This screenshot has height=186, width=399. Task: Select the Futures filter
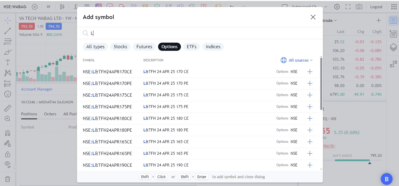144,47
